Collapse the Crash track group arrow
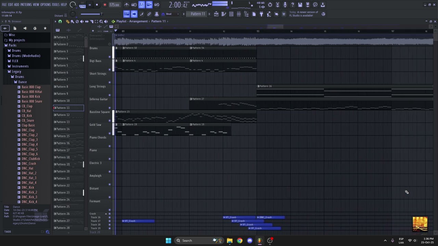This screenshot has width=438, height=246. [106, 214]
